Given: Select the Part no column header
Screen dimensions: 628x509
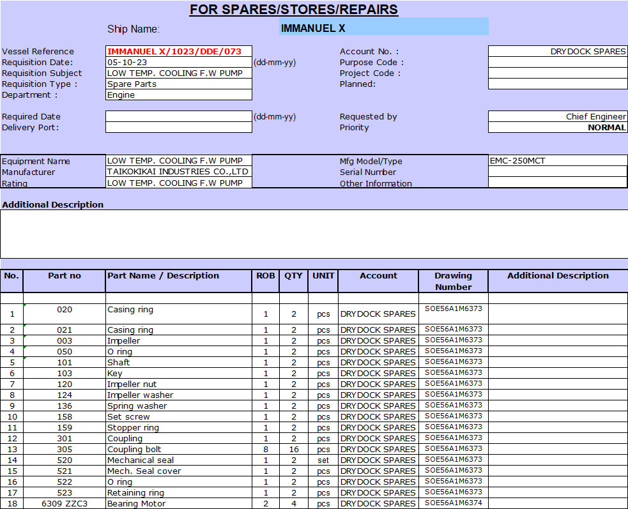Looking at the screenshot, I should click(x=65, y=281).
